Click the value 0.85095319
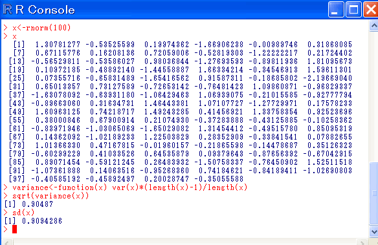The height and width of the screenshot is (245, 378). tap(330, 129)
